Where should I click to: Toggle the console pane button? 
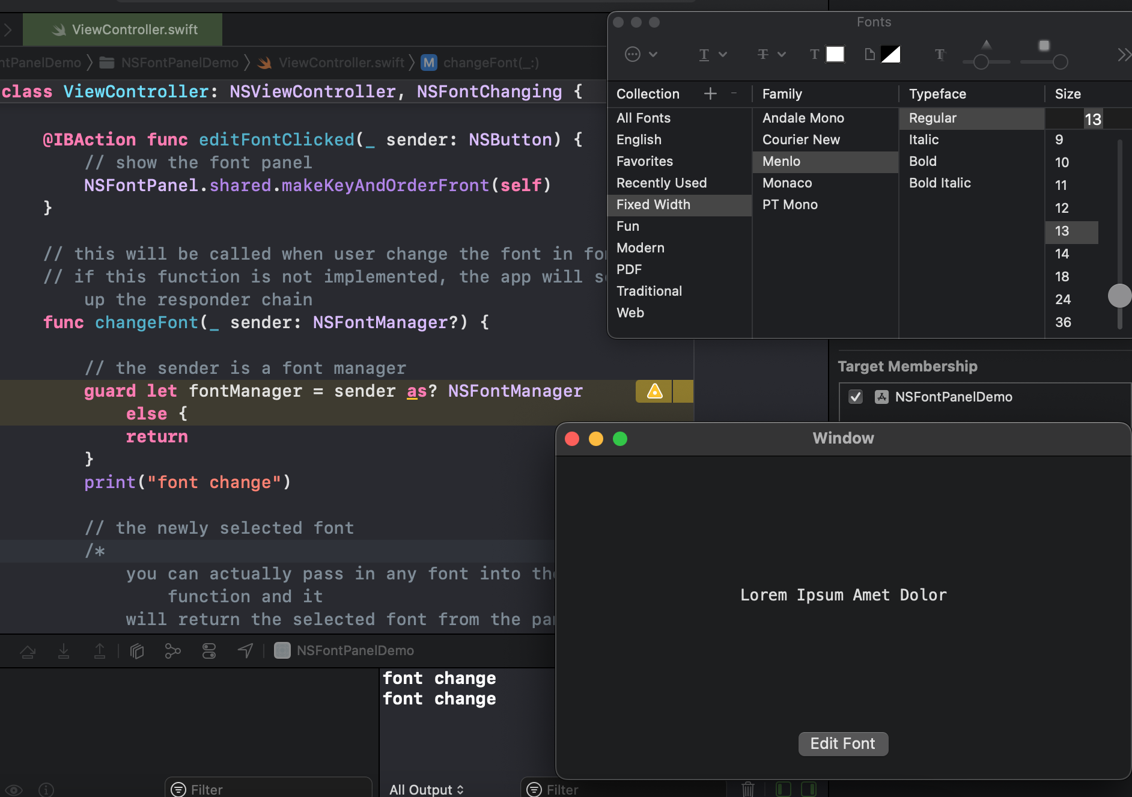[x=809, y=789]
